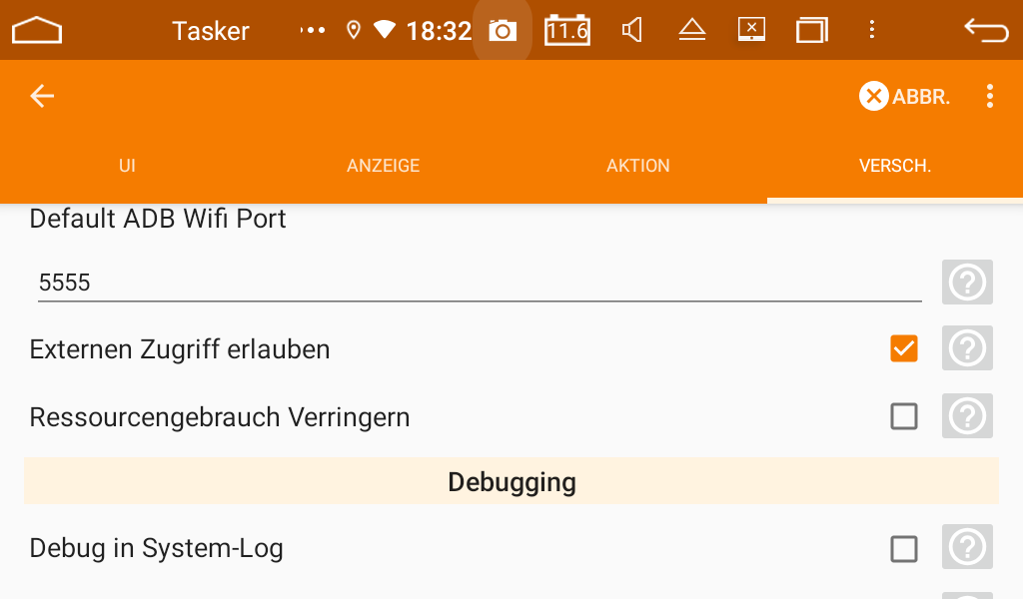Switch to the ANZEIGE tab

pyautogui.click(x=383, y=166)
